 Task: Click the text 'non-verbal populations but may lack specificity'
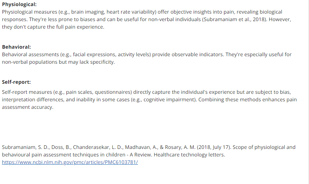pyautogui.click(x=58, y=62)
